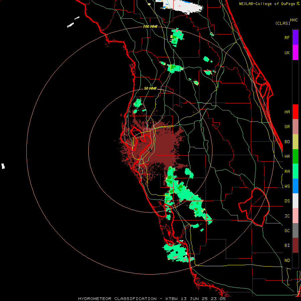Click the WS legend label
The image size is (301, 301).
pos(287,186)
